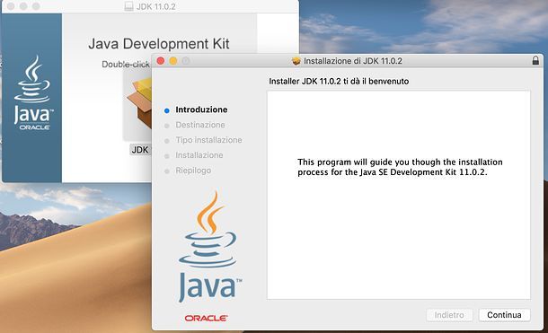Click the grey bullet next to Destinazione
The height and width of the screenshot is (333, 548).
(167, 126)
